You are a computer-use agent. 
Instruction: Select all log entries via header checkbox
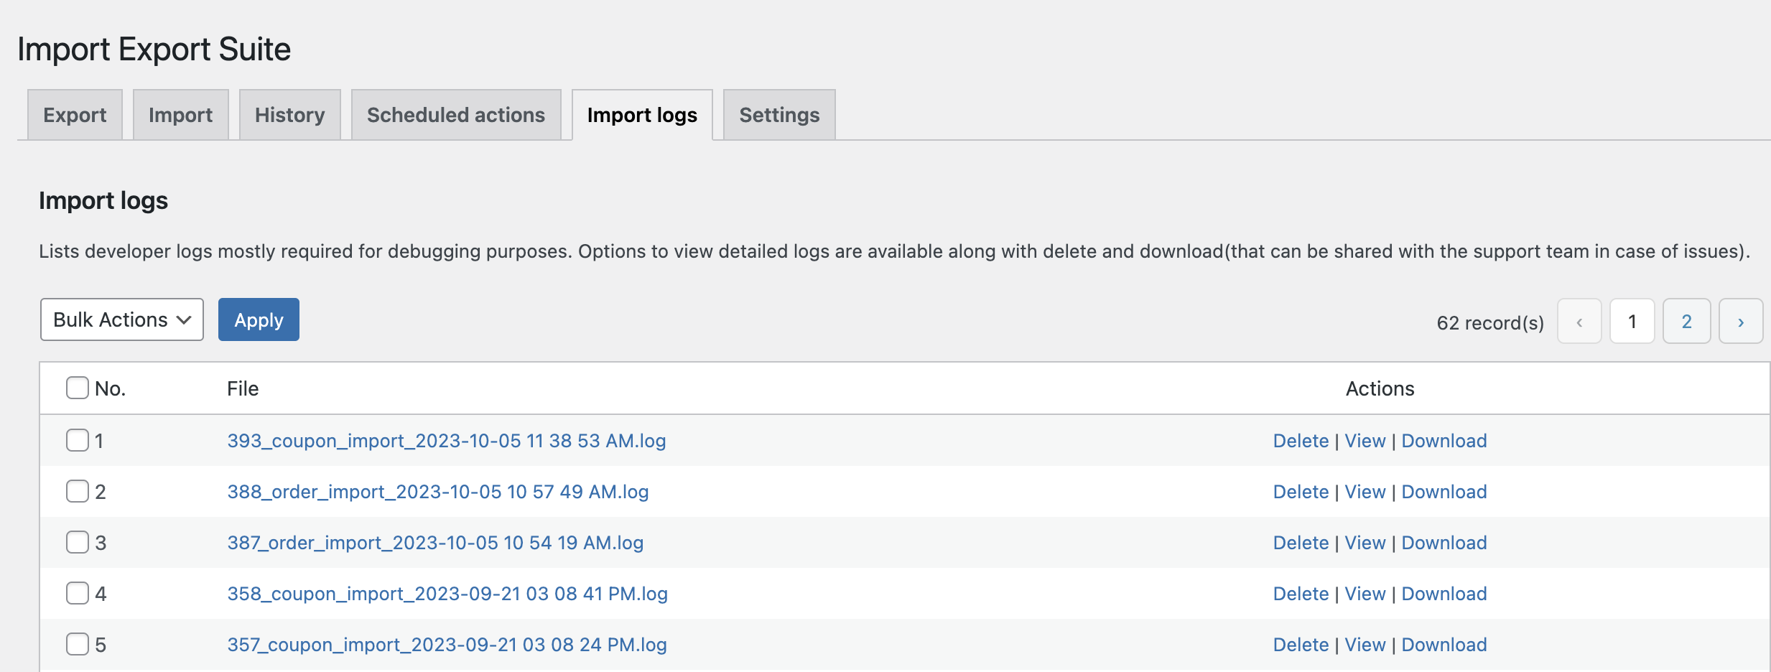coord(77,388)
